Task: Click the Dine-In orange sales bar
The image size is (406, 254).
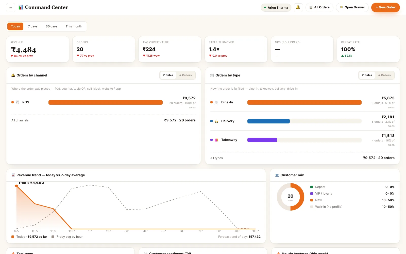Action: point(304,102)
